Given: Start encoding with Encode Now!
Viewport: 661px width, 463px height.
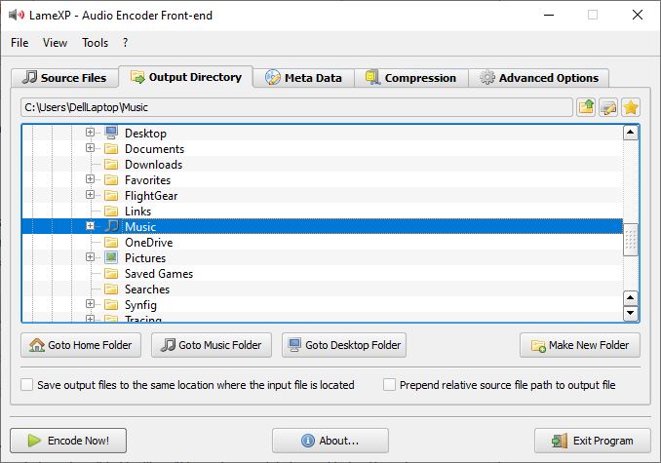Looking at the screenshot, I should [68, 441].
